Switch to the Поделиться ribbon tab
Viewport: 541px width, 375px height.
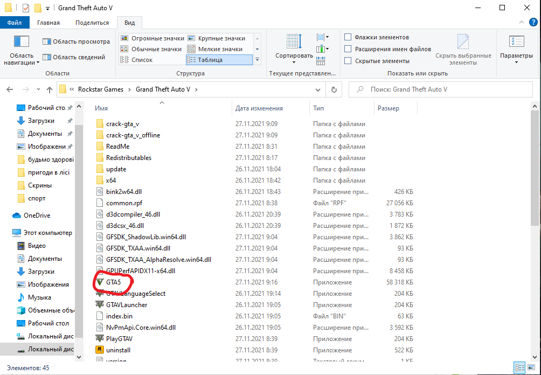click(x=92, y=23)
